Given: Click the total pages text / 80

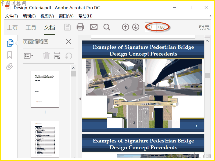Looking at the screenshot, I should [x=161, y=27].
